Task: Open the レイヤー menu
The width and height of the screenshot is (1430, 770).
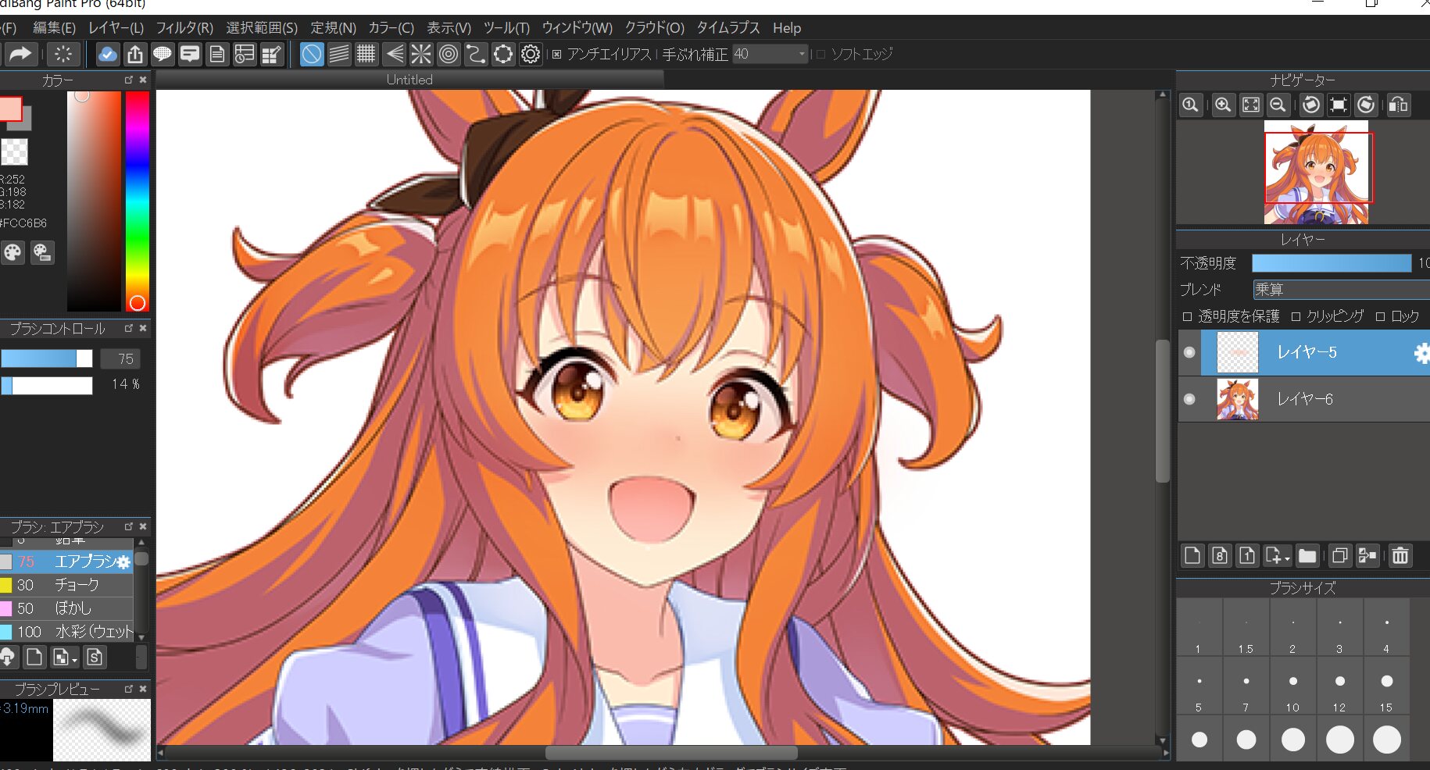Action: click(x=116, y=28)
